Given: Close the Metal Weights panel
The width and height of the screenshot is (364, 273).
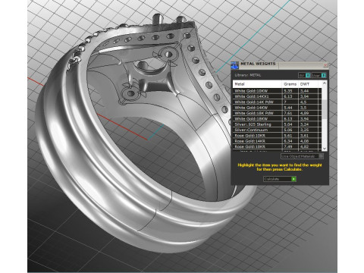Looking at the screenshot, I should (x=325, y=65).
